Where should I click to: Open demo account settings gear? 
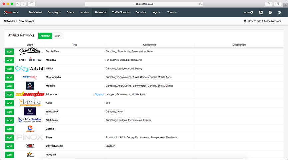[x=252, y=12]
